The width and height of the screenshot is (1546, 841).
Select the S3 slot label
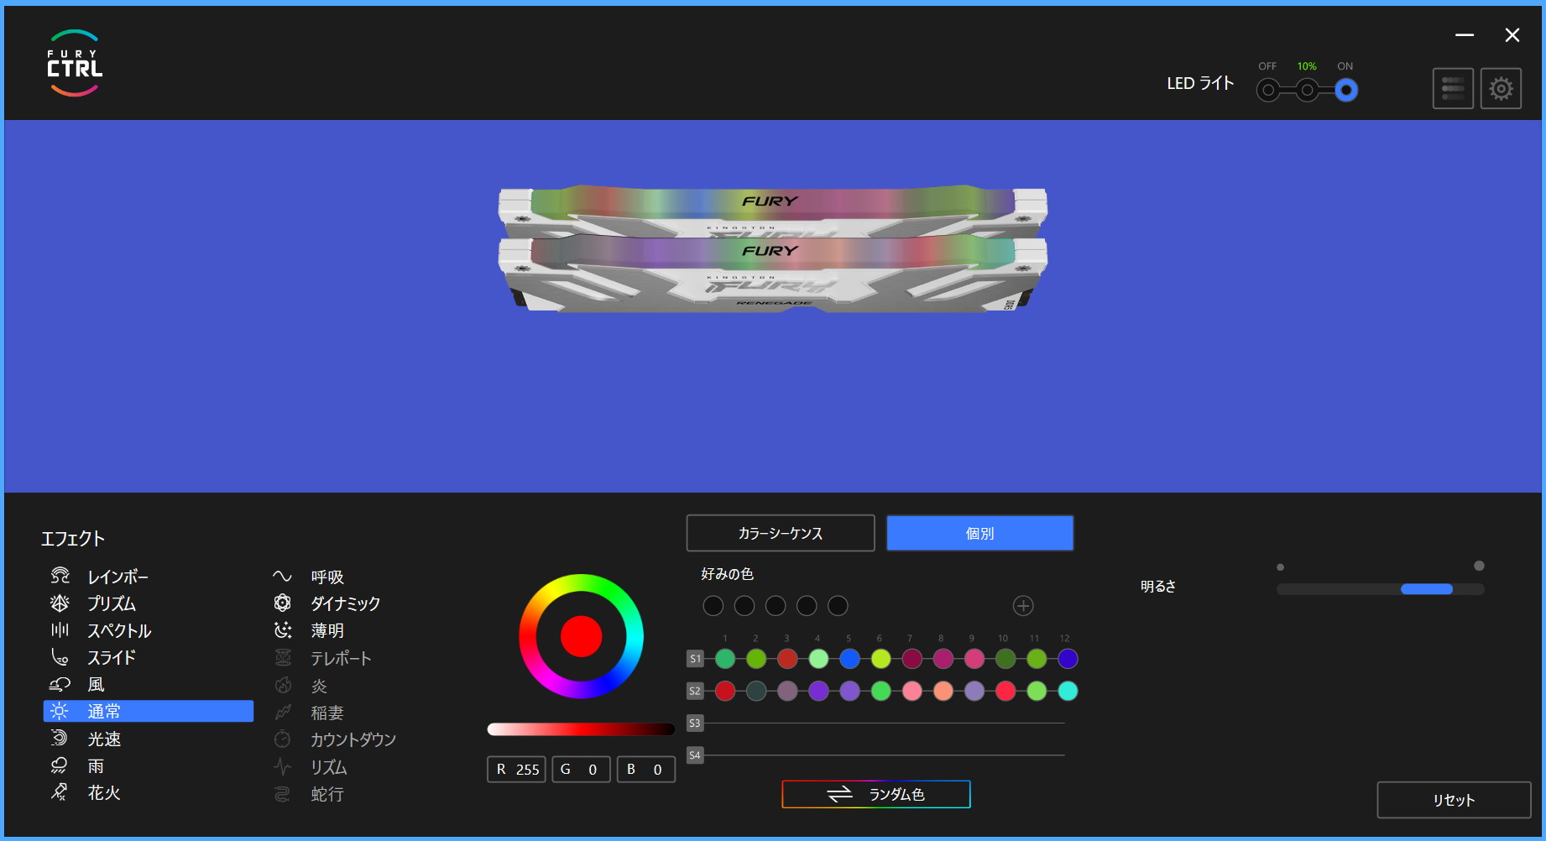(695, 723)
